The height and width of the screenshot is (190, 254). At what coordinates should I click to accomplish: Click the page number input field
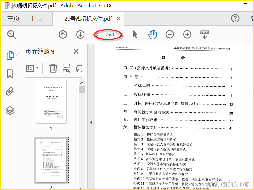coord(98,35)
